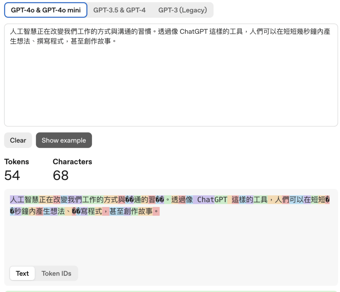Image resolution: width=340 pixels, height=292 pixels.
Task: Click the green panel at the bottom edge
Action: pyautogui.click(x=170, y=291)
